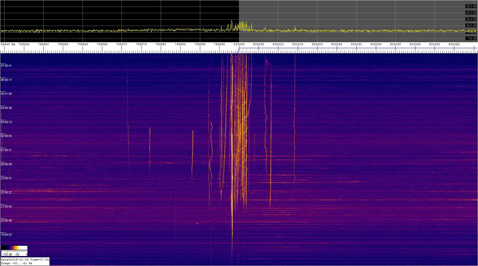Image resolution: width=478 pixels, height=266 pixels.
Task: Click the Date=2018-01-05 Time=07:56 info text
Action: pos(25,260)
